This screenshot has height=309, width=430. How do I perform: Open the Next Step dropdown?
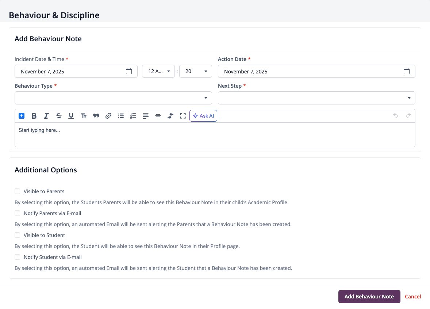coord(316,98)
